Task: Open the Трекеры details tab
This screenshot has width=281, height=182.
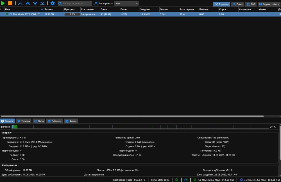Action: click(24, 121)
